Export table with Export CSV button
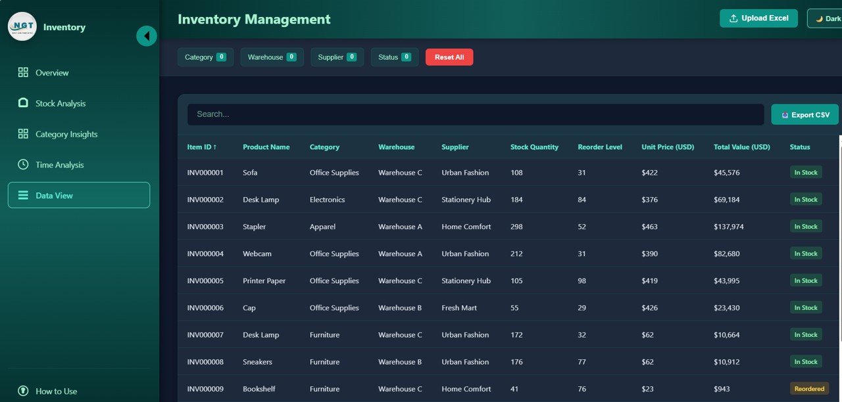 805,114
